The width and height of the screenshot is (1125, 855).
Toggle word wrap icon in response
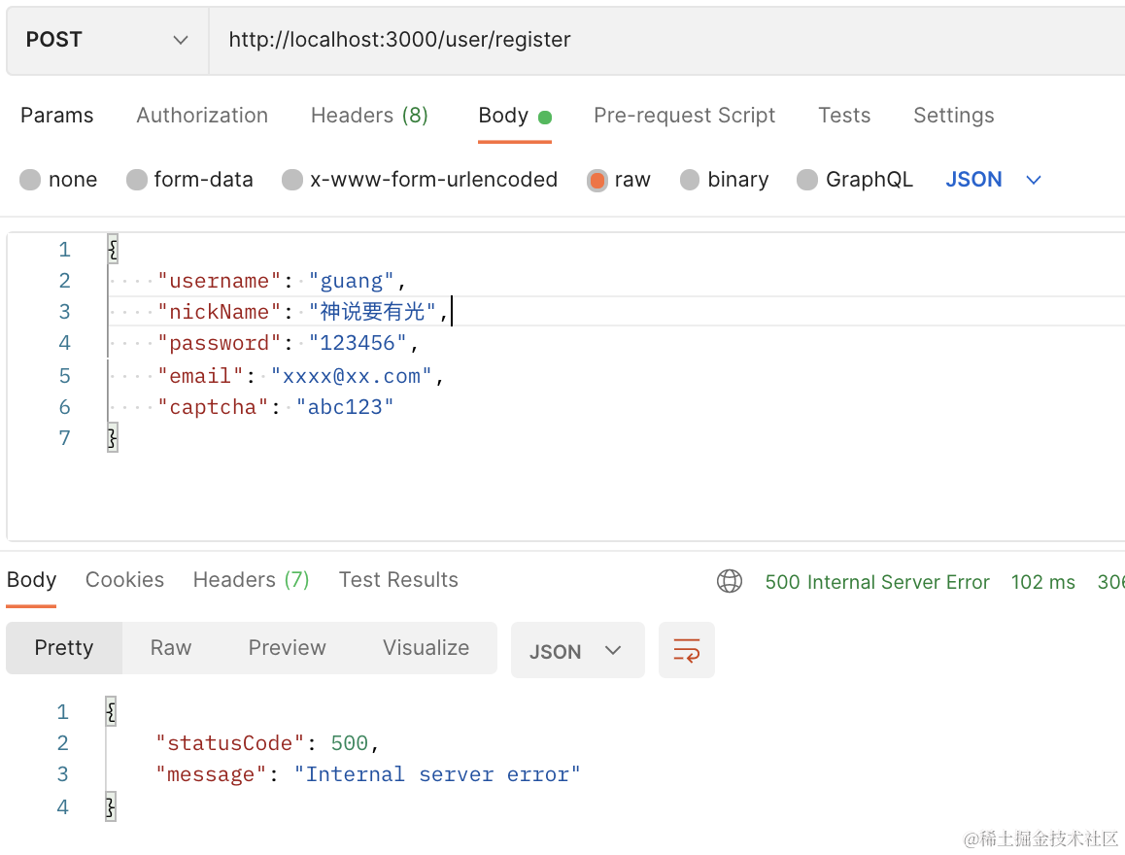tap(687, 650)
